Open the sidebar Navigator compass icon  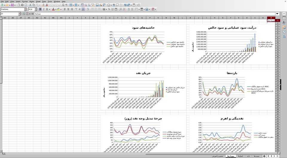point(284,32)
